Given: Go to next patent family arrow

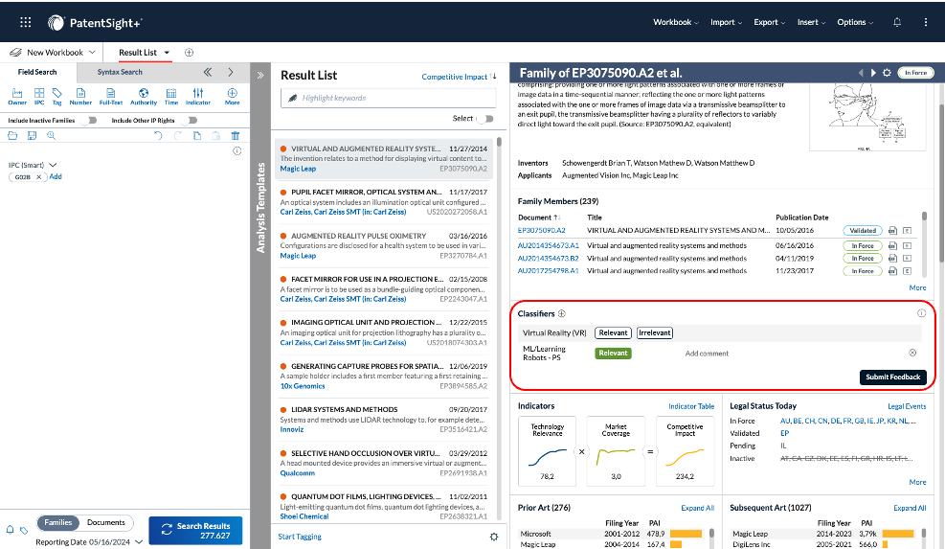Looking at the screenshot, I should 873,73.
